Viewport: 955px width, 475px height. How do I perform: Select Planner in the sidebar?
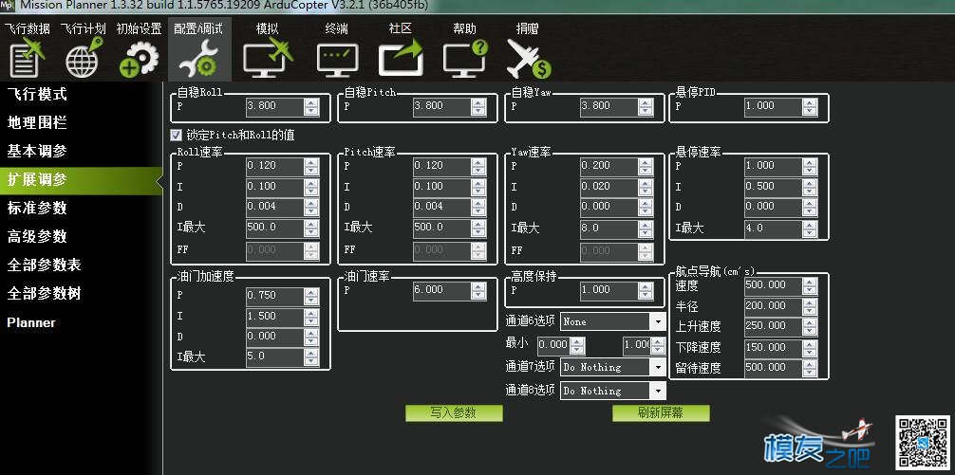tap(31, 323)
